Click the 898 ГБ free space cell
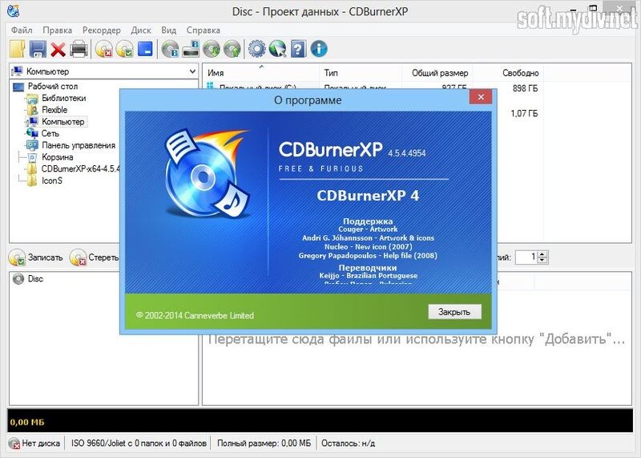 [x=525, y=88]
